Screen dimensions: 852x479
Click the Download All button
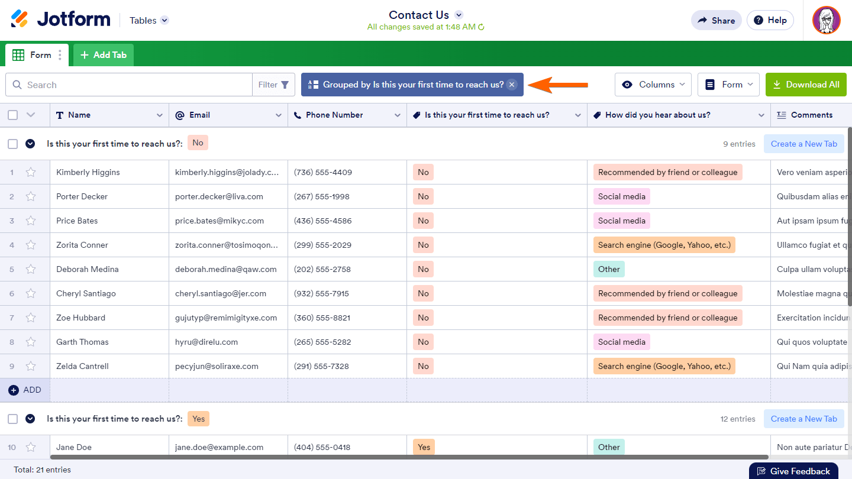pyautogui.click(x=806, y=85)
